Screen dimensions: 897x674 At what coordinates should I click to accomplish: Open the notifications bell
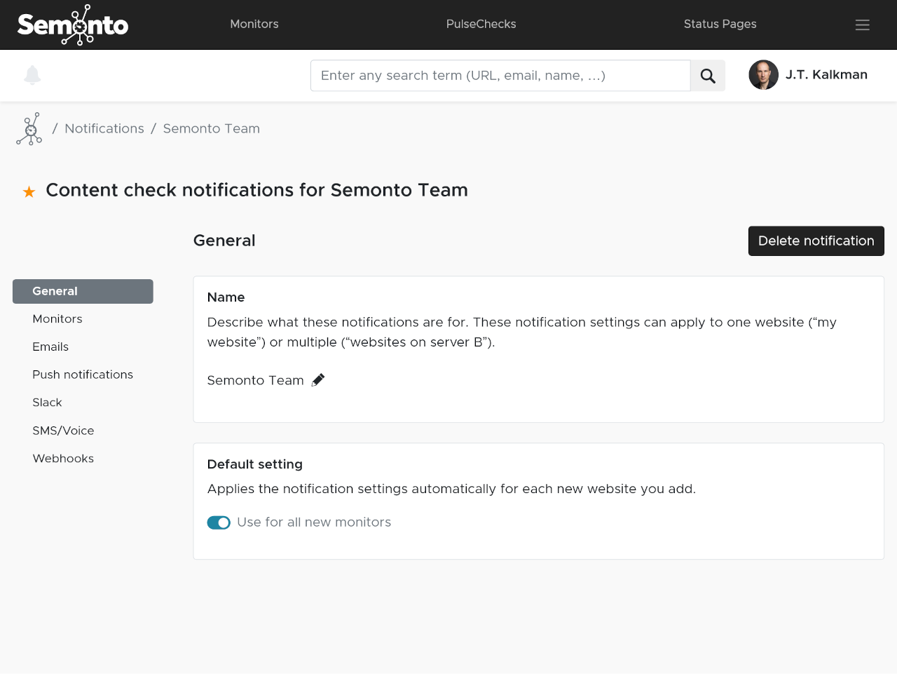(32, 75)
